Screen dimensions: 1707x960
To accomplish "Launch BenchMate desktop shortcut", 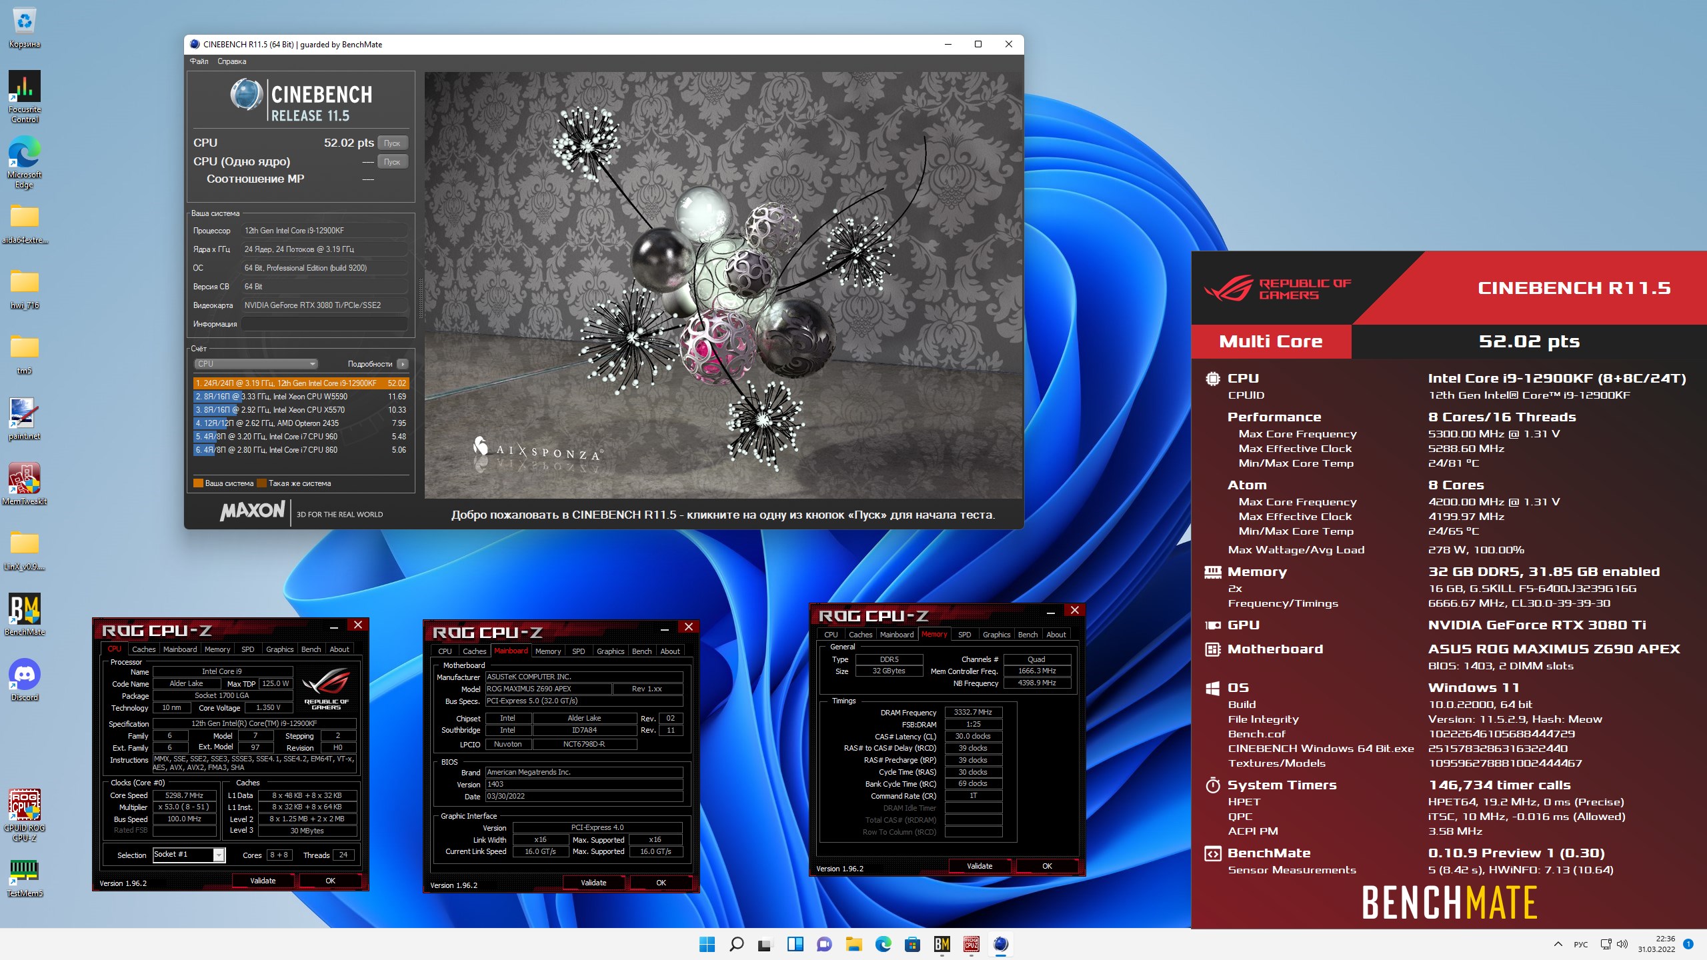I will click(25, 615).
